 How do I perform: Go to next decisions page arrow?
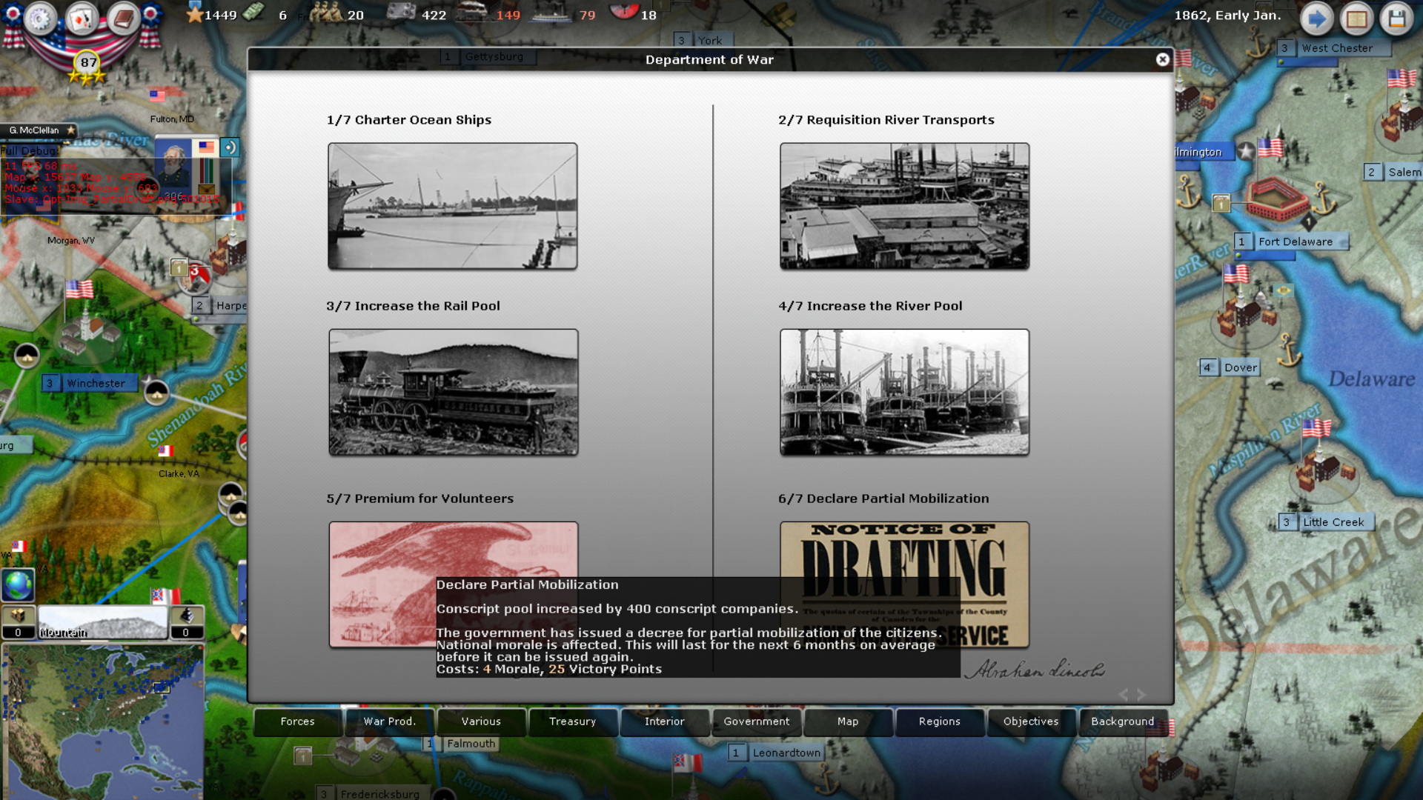1142,694
